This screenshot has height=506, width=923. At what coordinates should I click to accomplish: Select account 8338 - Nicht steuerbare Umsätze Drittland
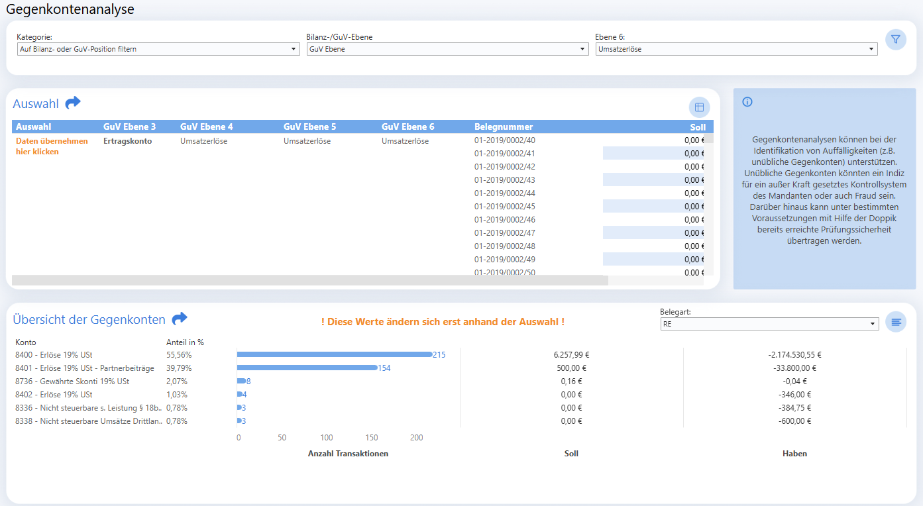click(89, 421)
